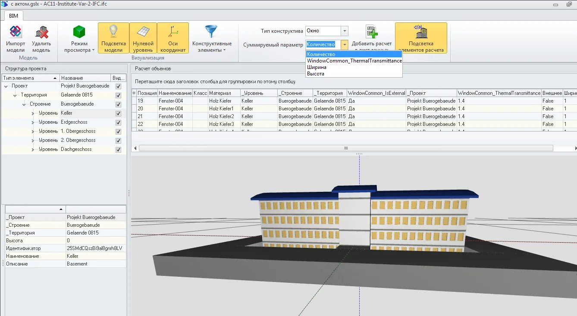Image resolution: width=577 pixels, height=316 pixels.
Task: Click the select-all corner cell of table
Action: (134, 93)
